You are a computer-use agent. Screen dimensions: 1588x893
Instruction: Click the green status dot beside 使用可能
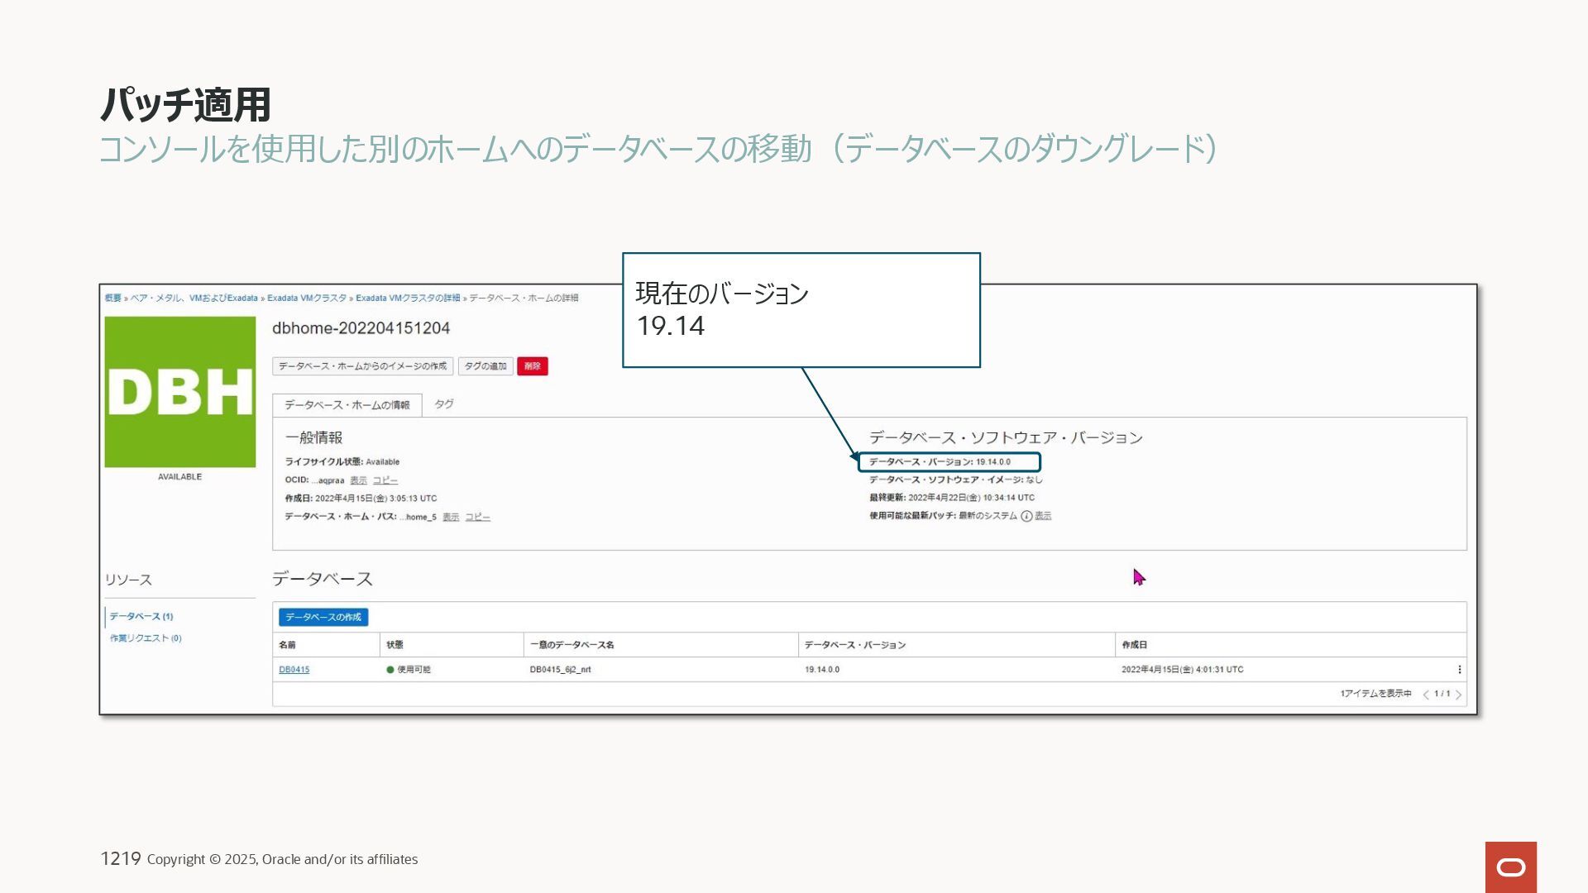(390, 670)
